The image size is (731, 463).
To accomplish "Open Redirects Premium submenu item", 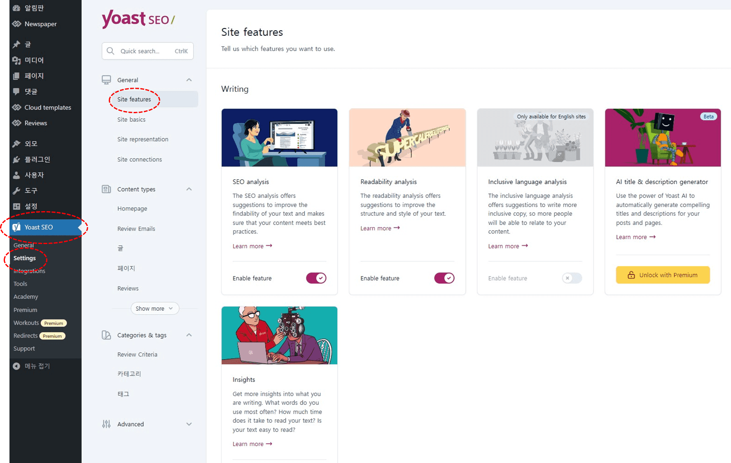I will click(x=39, y=335).
